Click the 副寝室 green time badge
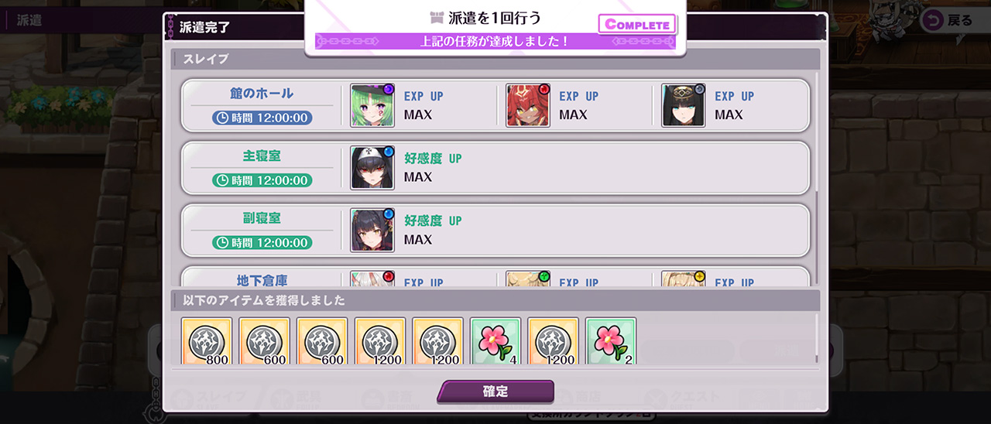 pos(262,243)
